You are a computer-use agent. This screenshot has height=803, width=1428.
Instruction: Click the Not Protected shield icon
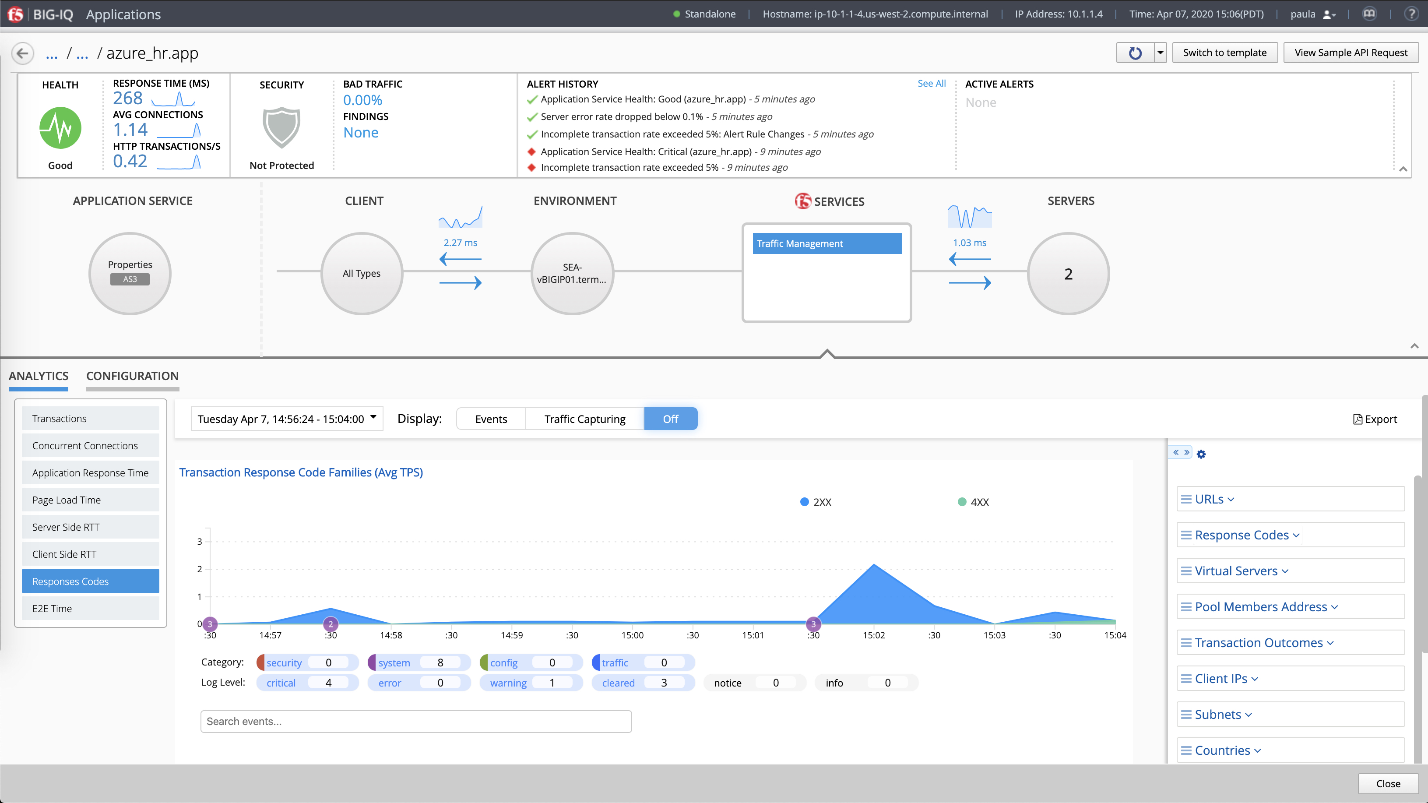coord(281,127)
